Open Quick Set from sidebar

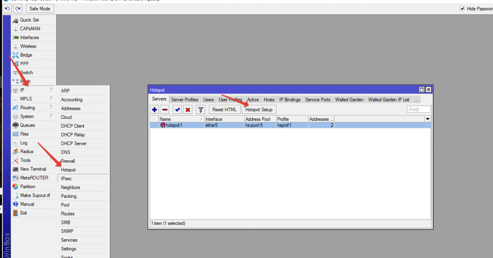coord(29,20)
